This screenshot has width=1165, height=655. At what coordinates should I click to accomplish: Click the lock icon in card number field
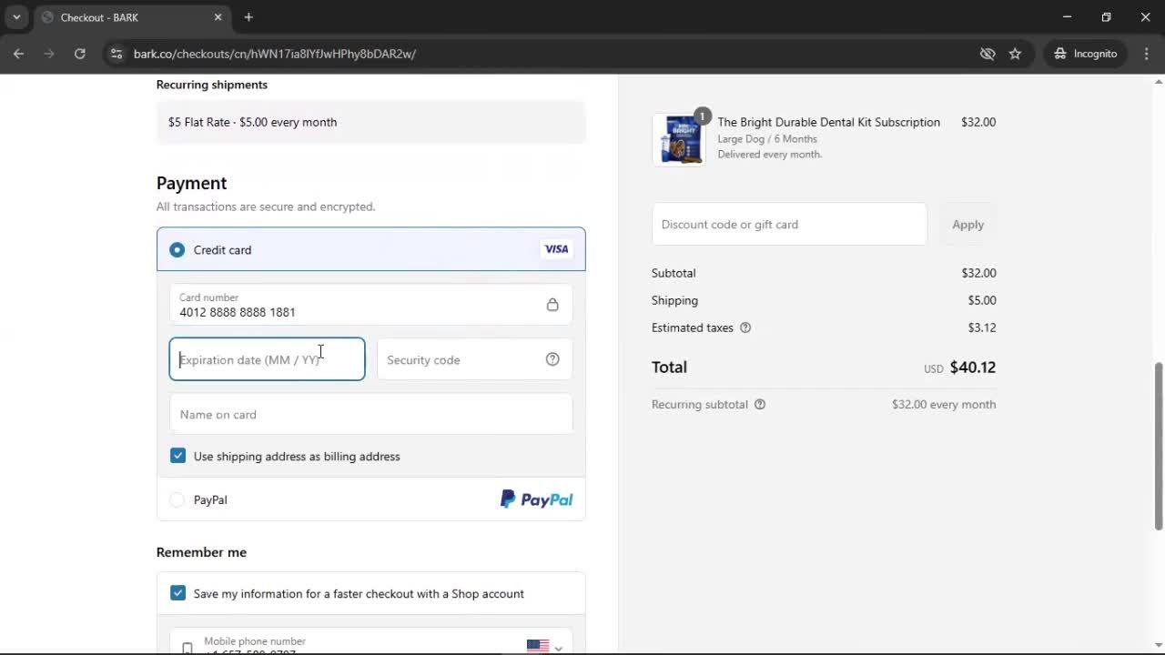(552, 305)
